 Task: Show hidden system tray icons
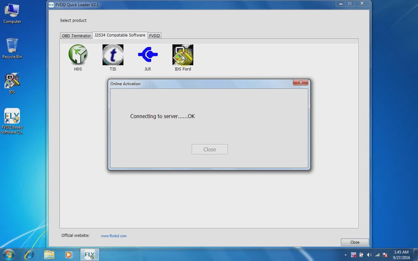tap(346, 255)
